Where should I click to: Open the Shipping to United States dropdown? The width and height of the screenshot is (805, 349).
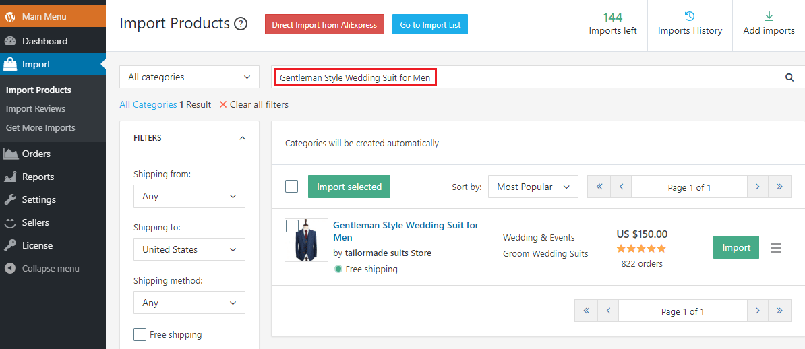(189, 249)
